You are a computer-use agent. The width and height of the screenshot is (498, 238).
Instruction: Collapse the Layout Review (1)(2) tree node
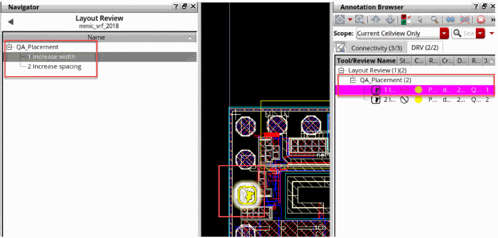coord(341,70)
